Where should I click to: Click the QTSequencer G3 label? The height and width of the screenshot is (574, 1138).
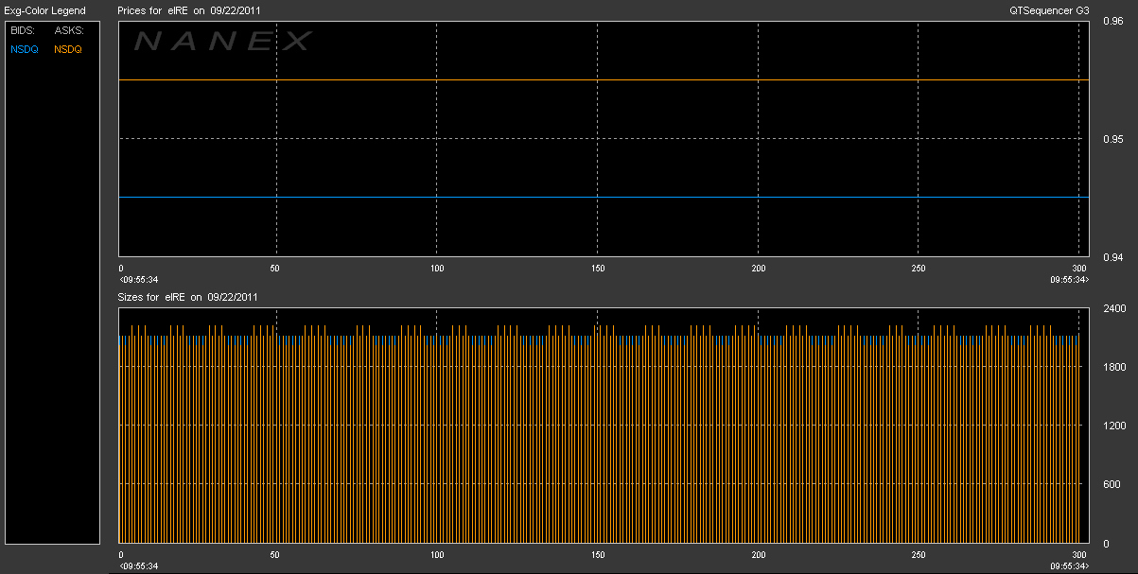coord(1049,10)
